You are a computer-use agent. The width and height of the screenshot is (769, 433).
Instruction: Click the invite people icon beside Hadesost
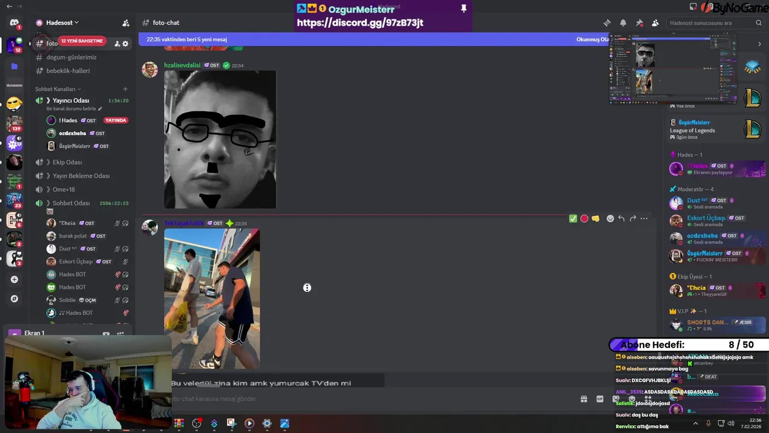[126, 23]
